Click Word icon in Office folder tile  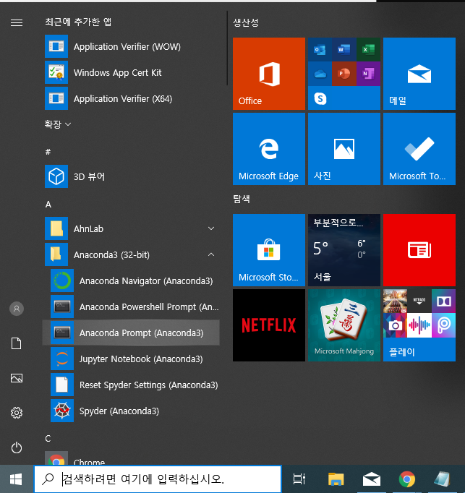[344, 50]
